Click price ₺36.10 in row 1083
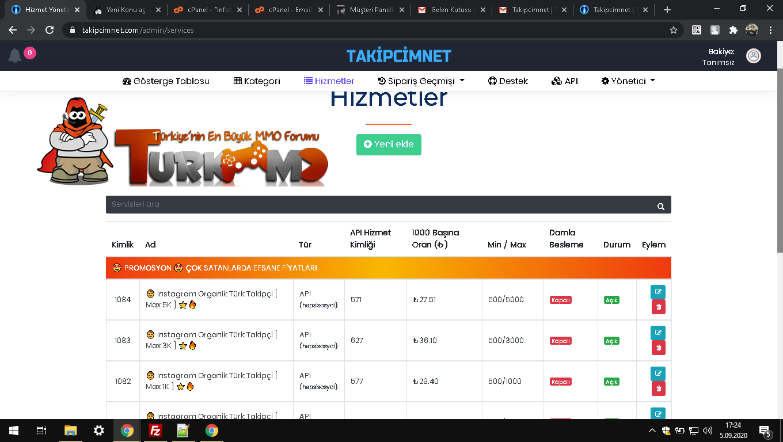 pyautogui.click(x=425, y=340)
